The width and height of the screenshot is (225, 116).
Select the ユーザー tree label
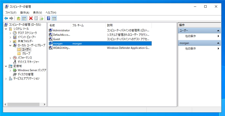(x=26, y=49)
